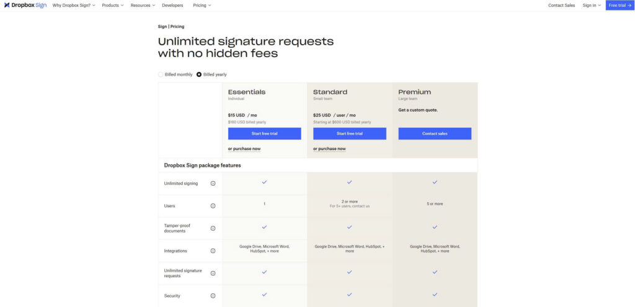Start free trial for Essentials plan

264,133
